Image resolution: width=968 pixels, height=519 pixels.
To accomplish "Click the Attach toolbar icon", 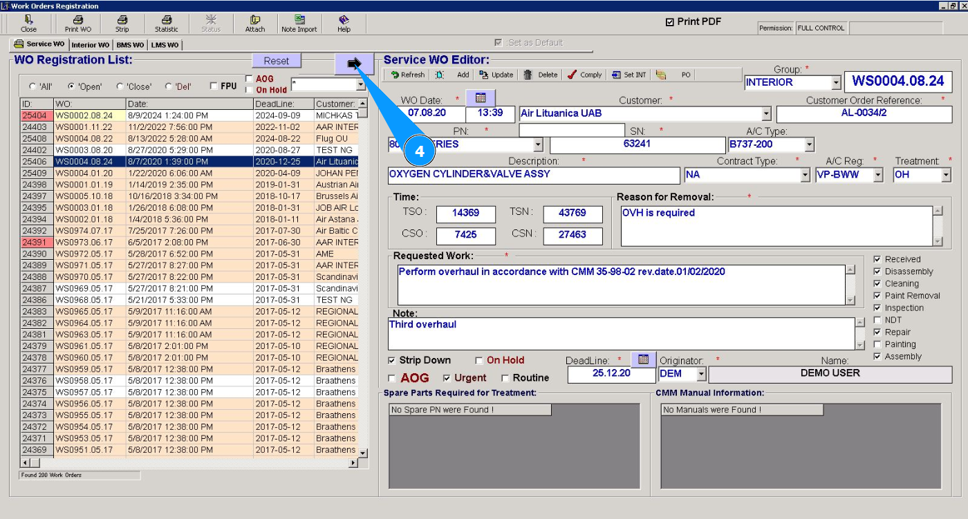I will pyautogui.click(x=255, y=23).
